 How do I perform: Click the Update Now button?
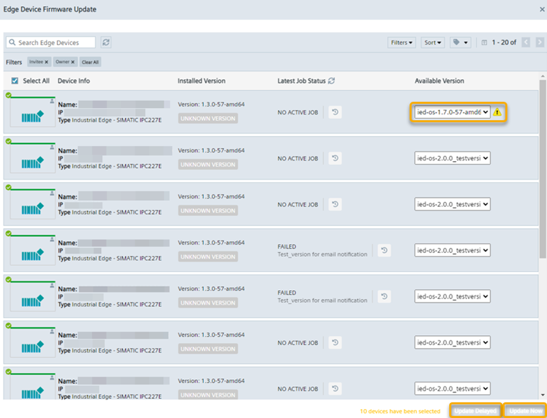pos(526,410)
